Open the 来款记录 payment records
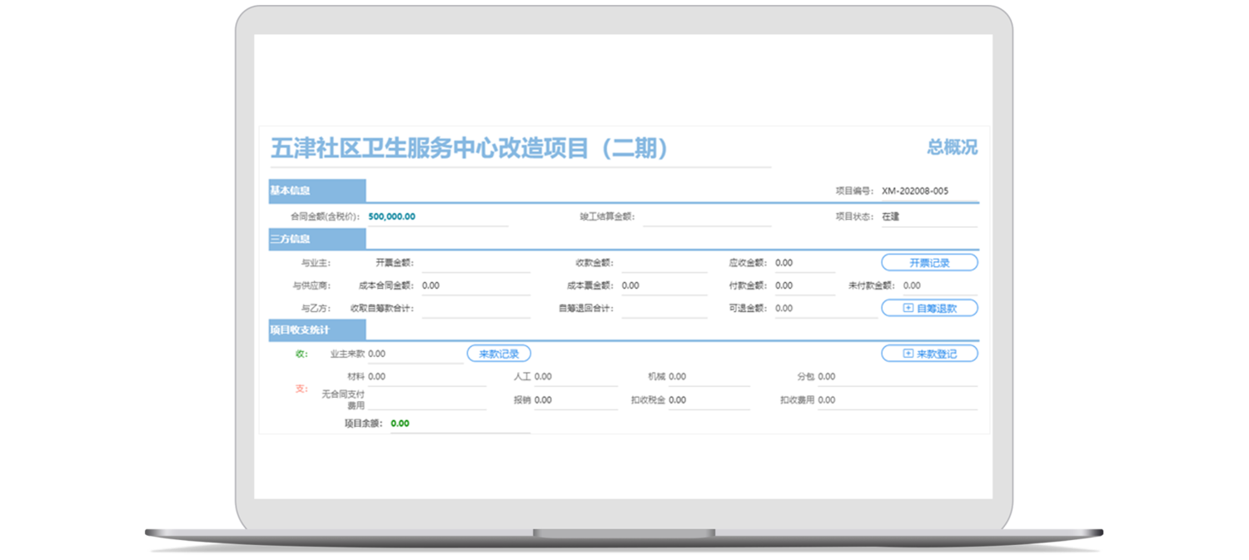Screen dimensions: 1249x560 point(499,354)
